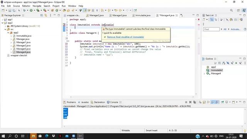Expand the app1 project in Package Explorer
The height and width of the screenshot is (139, 247).
click(2, 20)
